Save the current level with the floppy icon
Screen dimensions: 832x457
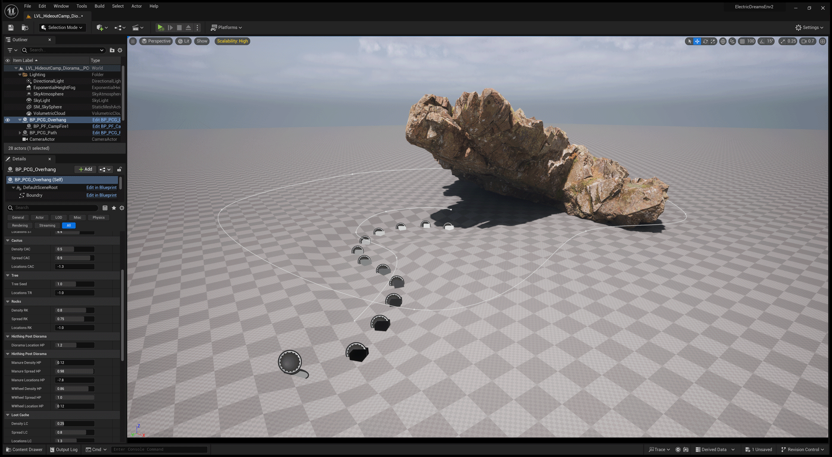pyautogui.click(x=11, y=28)
